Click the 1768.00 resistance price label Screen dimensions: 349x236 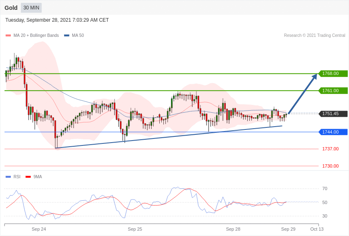pyautogui.click(x=333, y=73)
